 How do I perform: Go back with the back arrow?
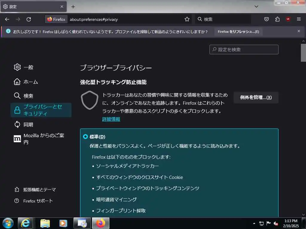[7, 19]
